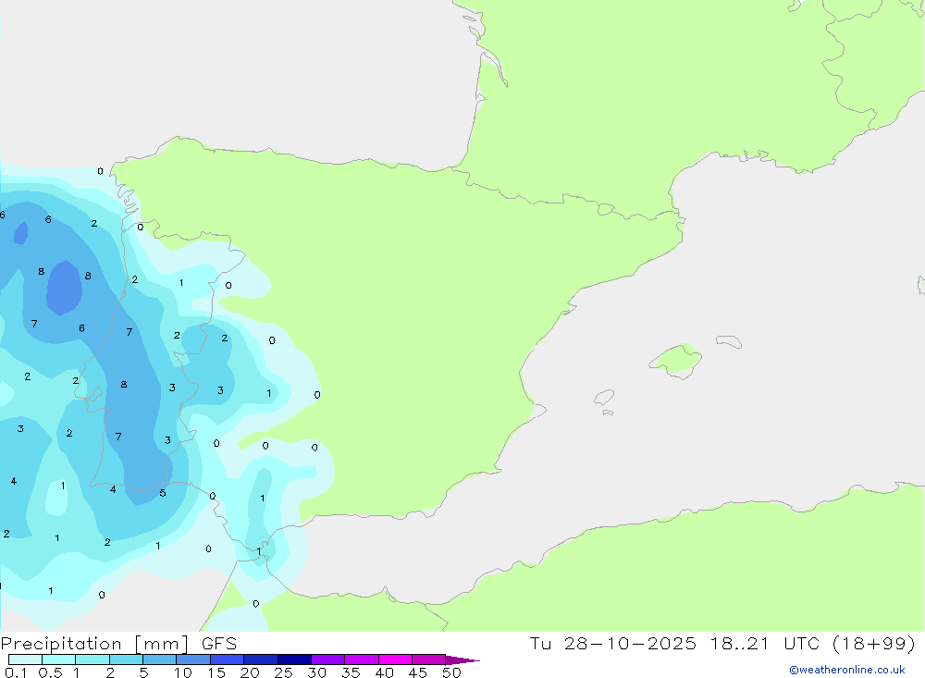Viewport: 925px width, 678px height.
Task: Select the 45–50 mm legend color swatch
Action: tap(429, 660)
